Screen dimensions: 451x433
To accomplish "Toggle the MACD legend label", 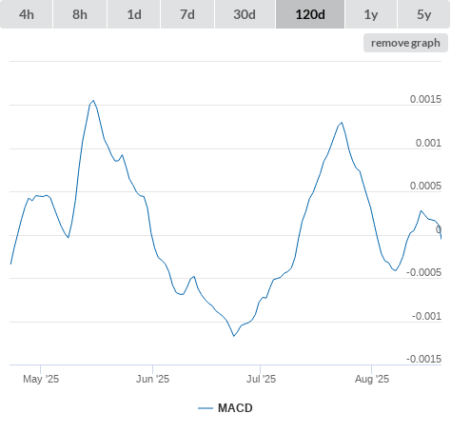I will (235, 408).
